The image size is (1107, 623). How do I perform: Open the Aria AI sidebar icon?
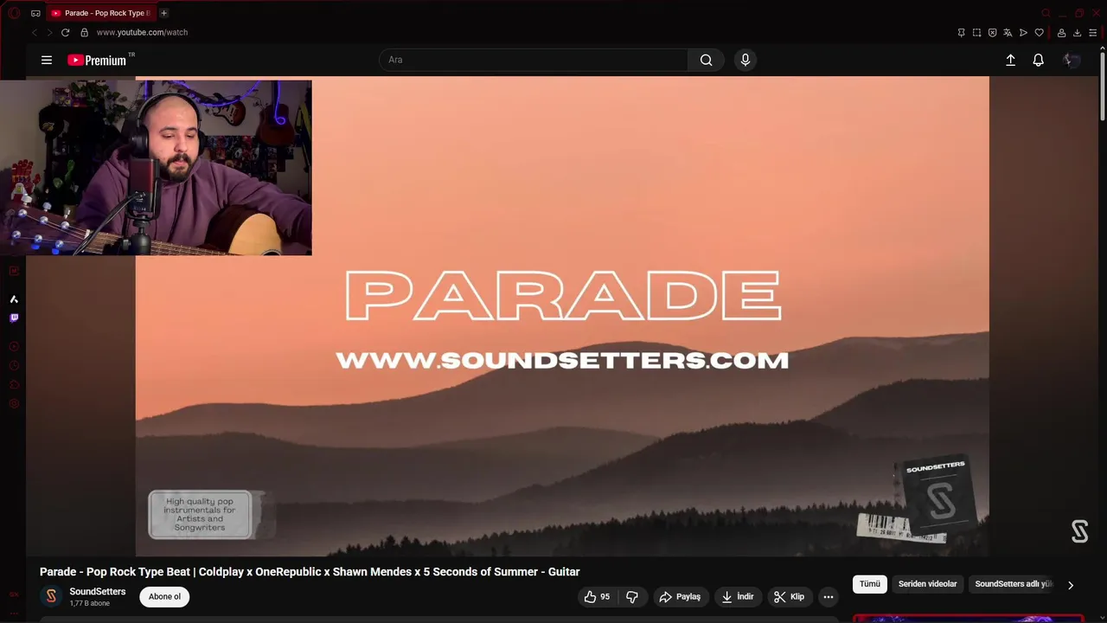(14, 299)
